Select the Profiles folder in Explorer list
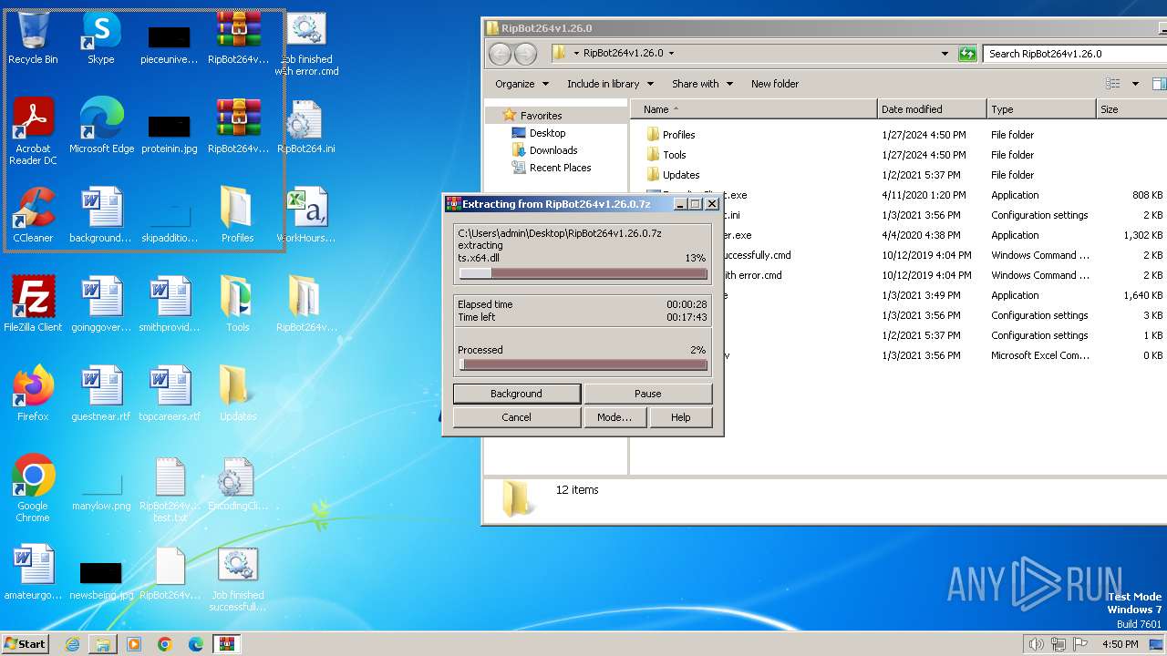The width and height of the screenshot is (1167, 656). tap(678, 135)
